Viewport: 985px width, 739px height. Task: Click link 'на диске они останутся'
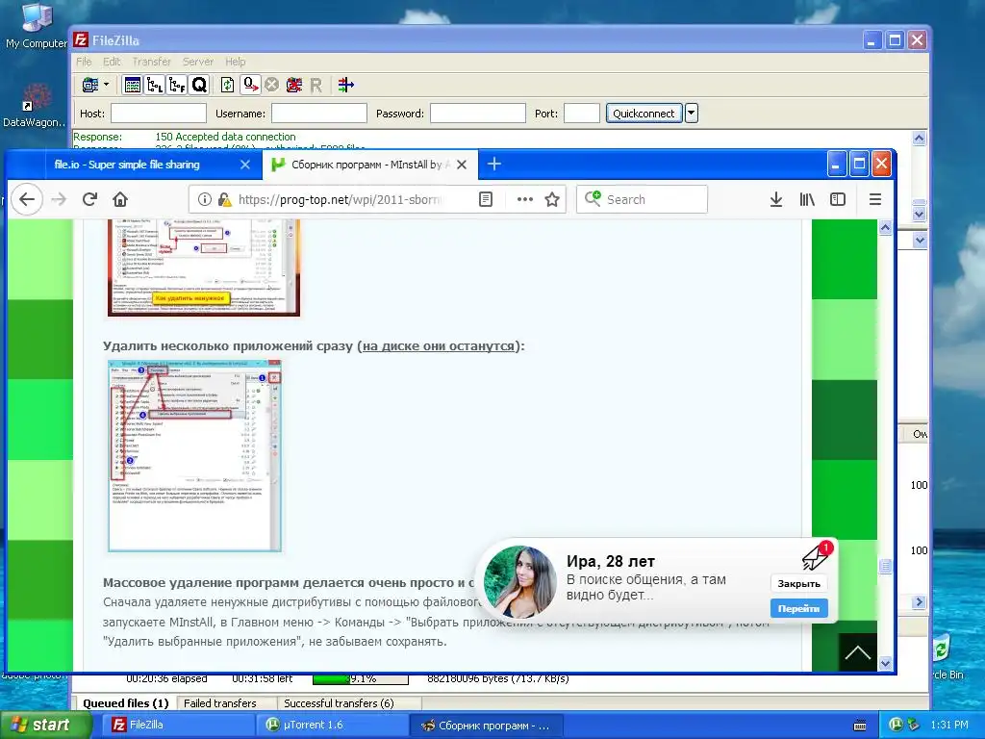439,345
